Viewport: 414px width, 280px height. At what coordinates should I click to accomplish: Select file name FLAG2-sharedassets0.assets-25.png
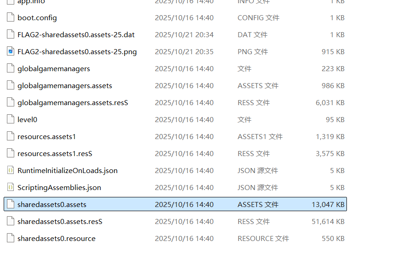click(x=77, y=52)
